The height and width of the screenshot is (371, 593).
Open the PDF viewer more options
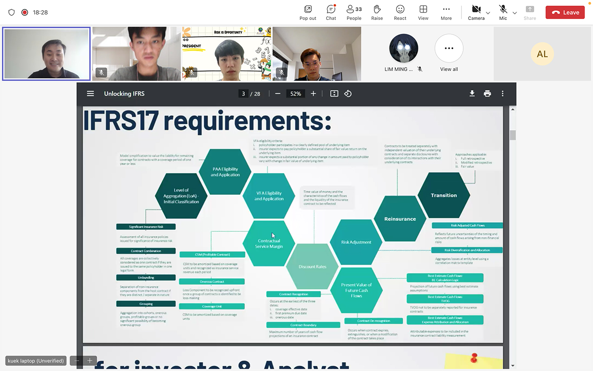503,94
